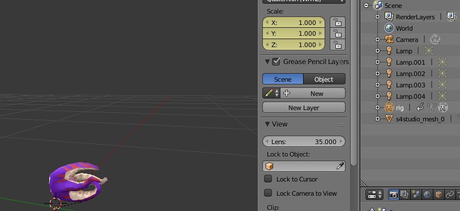This screenshot has width=460, height=211.
Task: Click the bulb icon of Lamp.003
Action: (389, 85)
